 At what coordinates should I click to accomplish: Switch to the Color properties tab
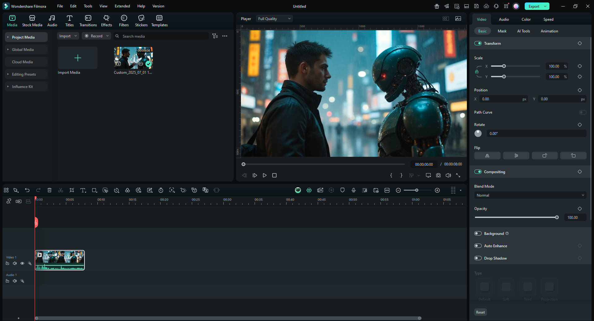coord(526,19)
